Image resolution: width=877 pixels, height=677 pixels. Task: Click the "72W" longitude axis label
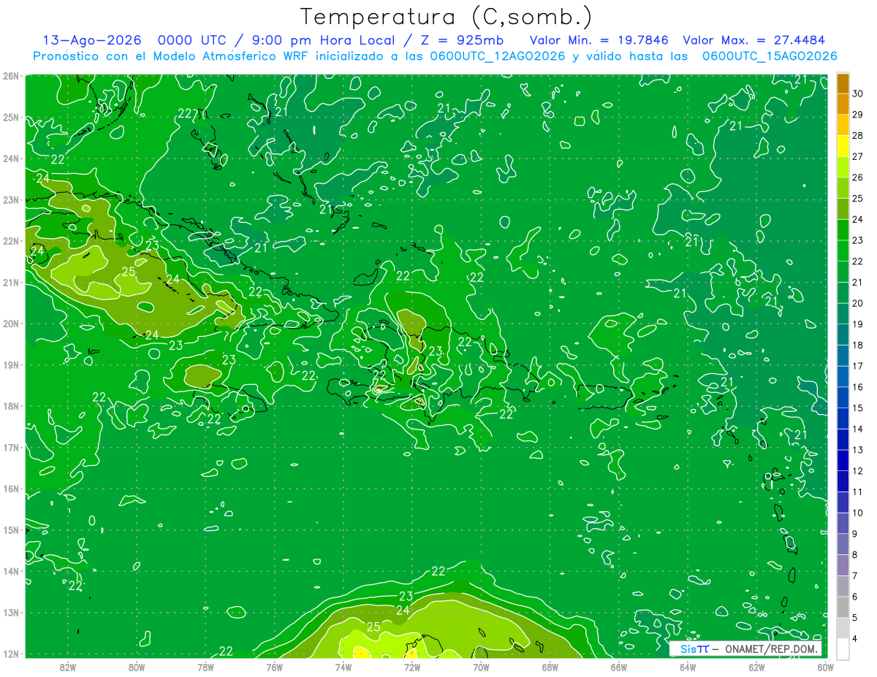[x=411, y=667]
